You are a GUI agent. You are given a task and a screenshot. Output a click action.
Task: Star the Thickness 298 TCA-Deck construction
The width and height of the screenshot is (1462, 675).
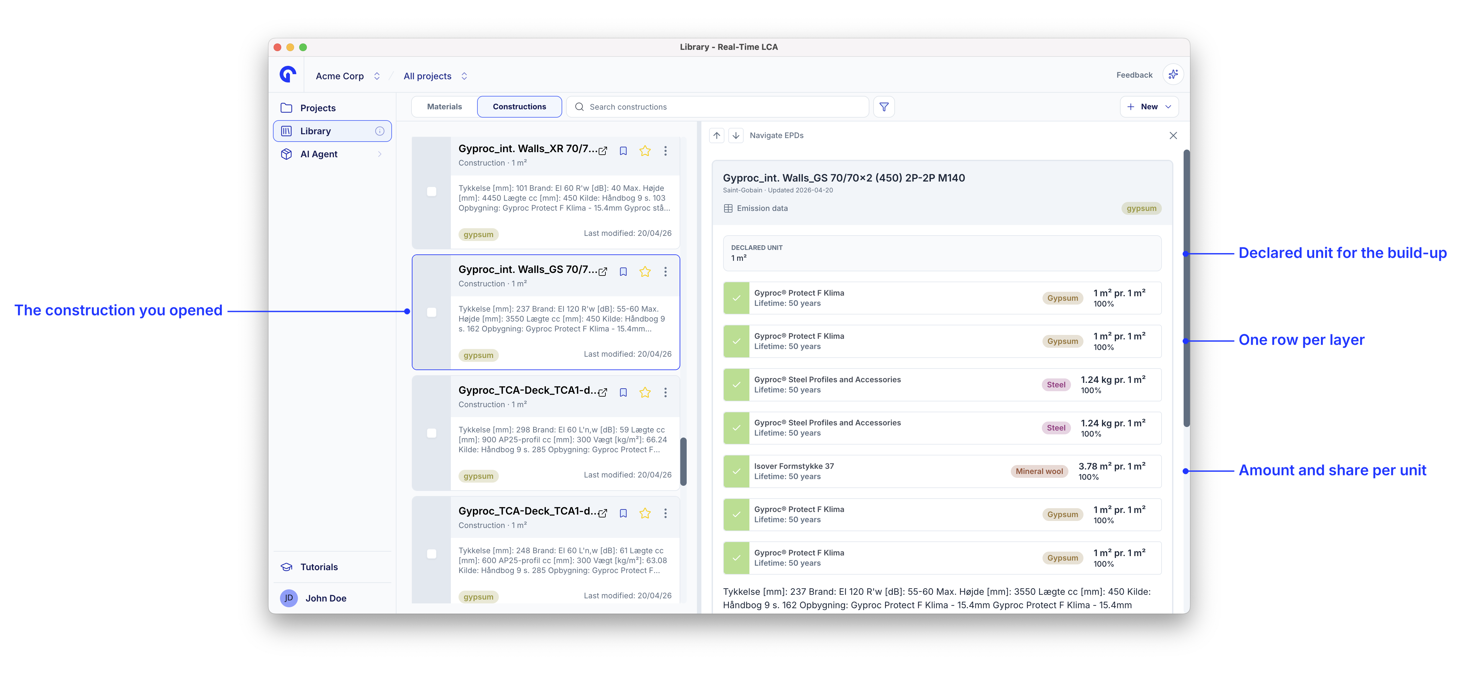click(645, 392)
